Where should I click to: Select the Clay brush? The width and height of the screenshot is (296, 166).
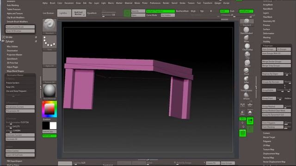(247, 55)
